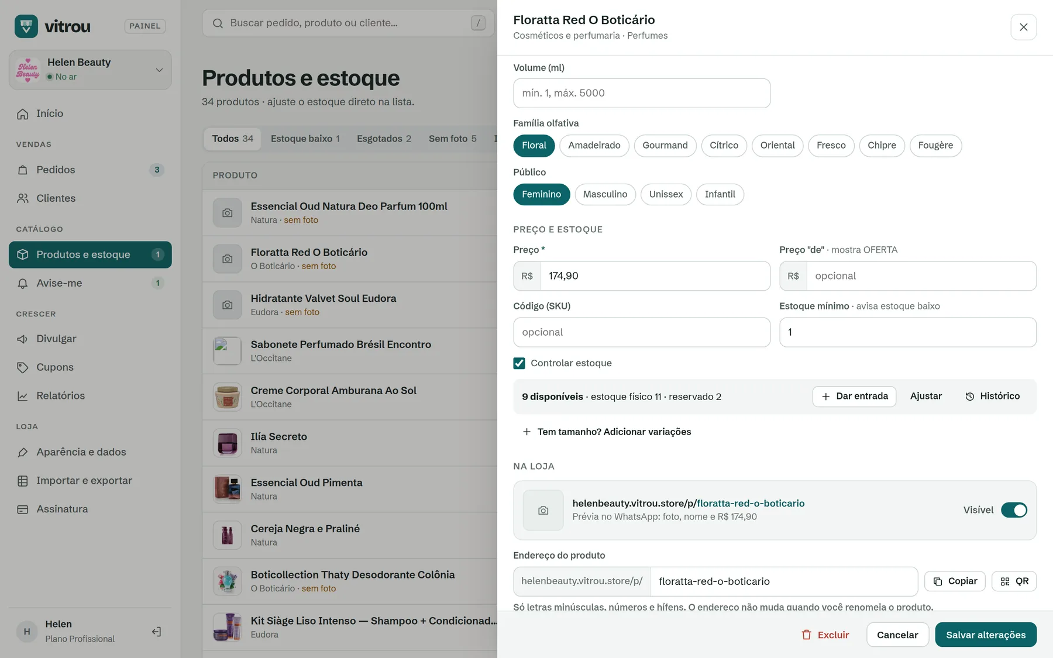Select Cítrico olfactory family

coord(724,146)
